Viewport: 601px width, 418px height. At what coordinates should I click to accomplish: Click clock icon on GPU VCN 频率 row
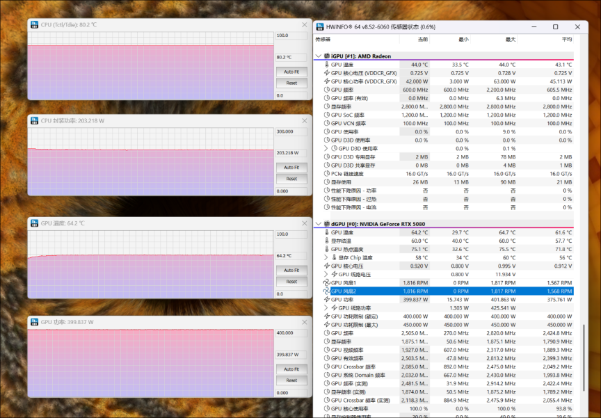point(327,123)
